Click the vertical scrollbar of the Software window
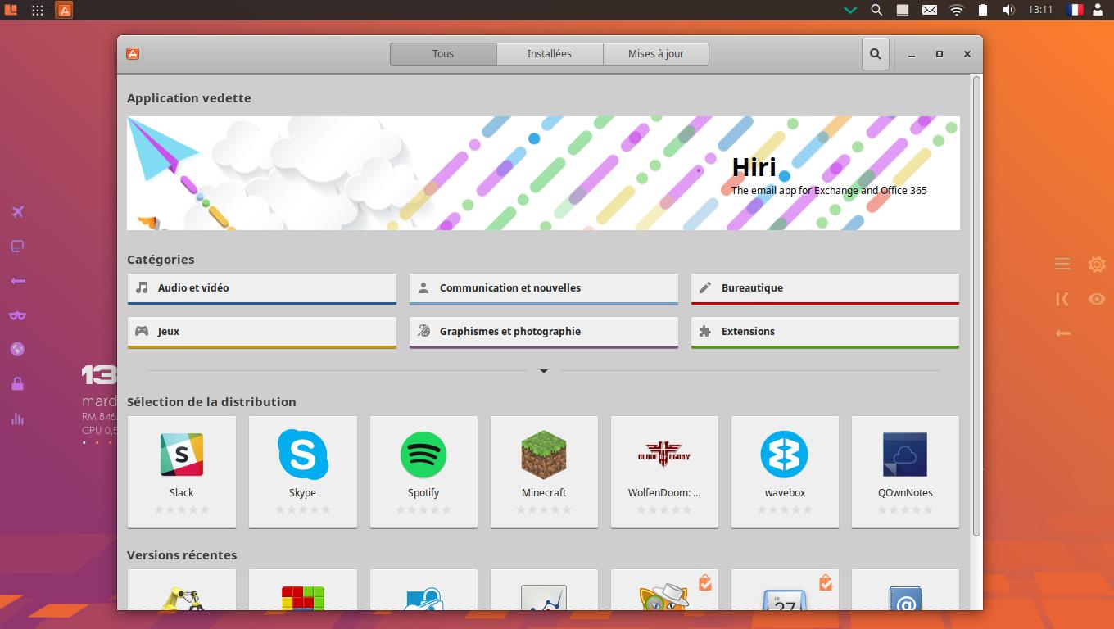The width and height of the screenshot is (1114, 629). pyautogui.click(x=976, y=307)
